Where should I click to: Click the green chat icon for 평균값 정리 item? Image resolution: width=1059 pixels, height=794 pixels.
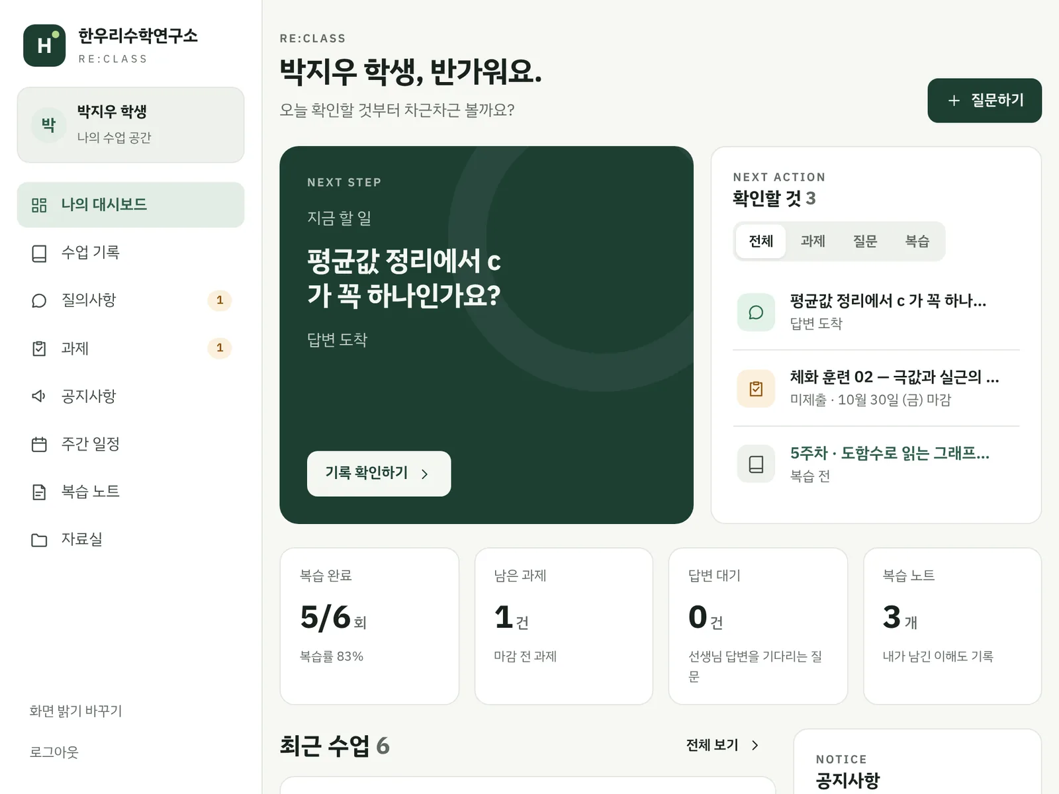tap(756, 312)
